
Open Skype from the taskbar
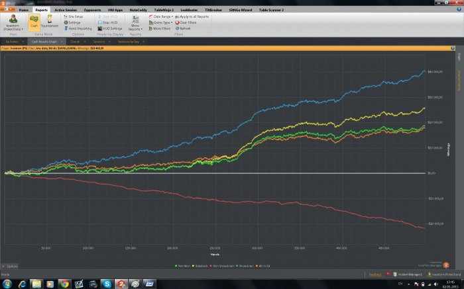click(107, 284)
